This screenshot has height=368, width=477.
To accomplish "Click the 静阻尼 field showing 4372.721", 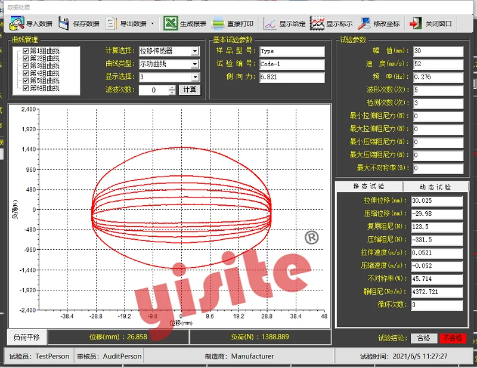I will pos(437,292).
